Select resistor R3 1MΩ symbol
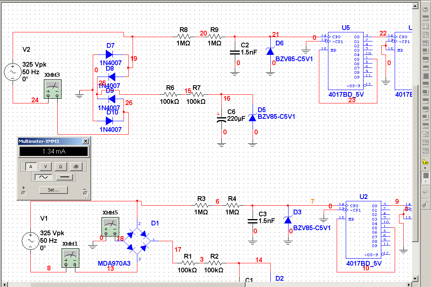This screenshot has width=431, height=287. pyautogui.click(x=201, y=205)
